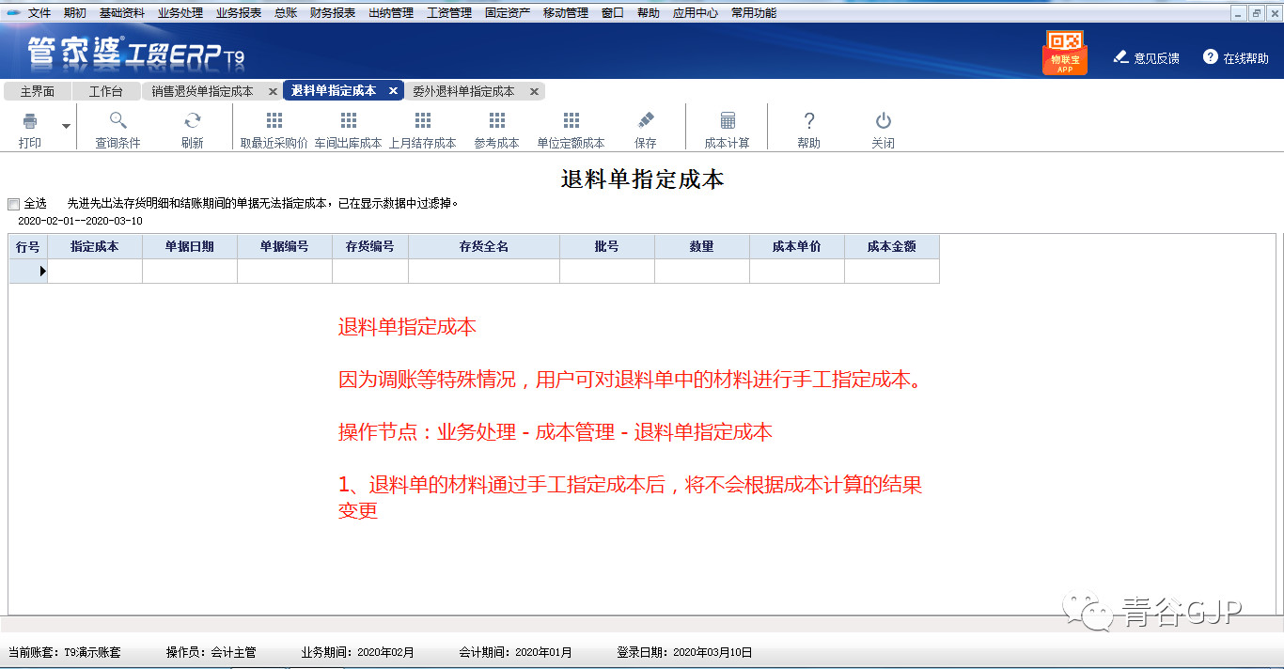Apply 单位定额成本 unit quota cost
The height and width of the screenshot is (669, 1284).
pos(571,127)
